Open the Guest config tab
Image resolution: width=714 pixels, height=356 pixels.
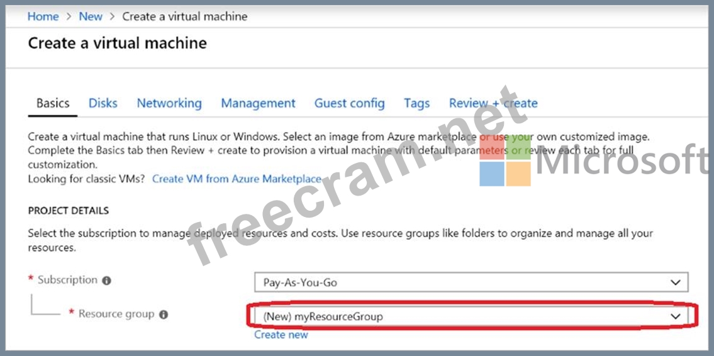click(x=349, y=103)
